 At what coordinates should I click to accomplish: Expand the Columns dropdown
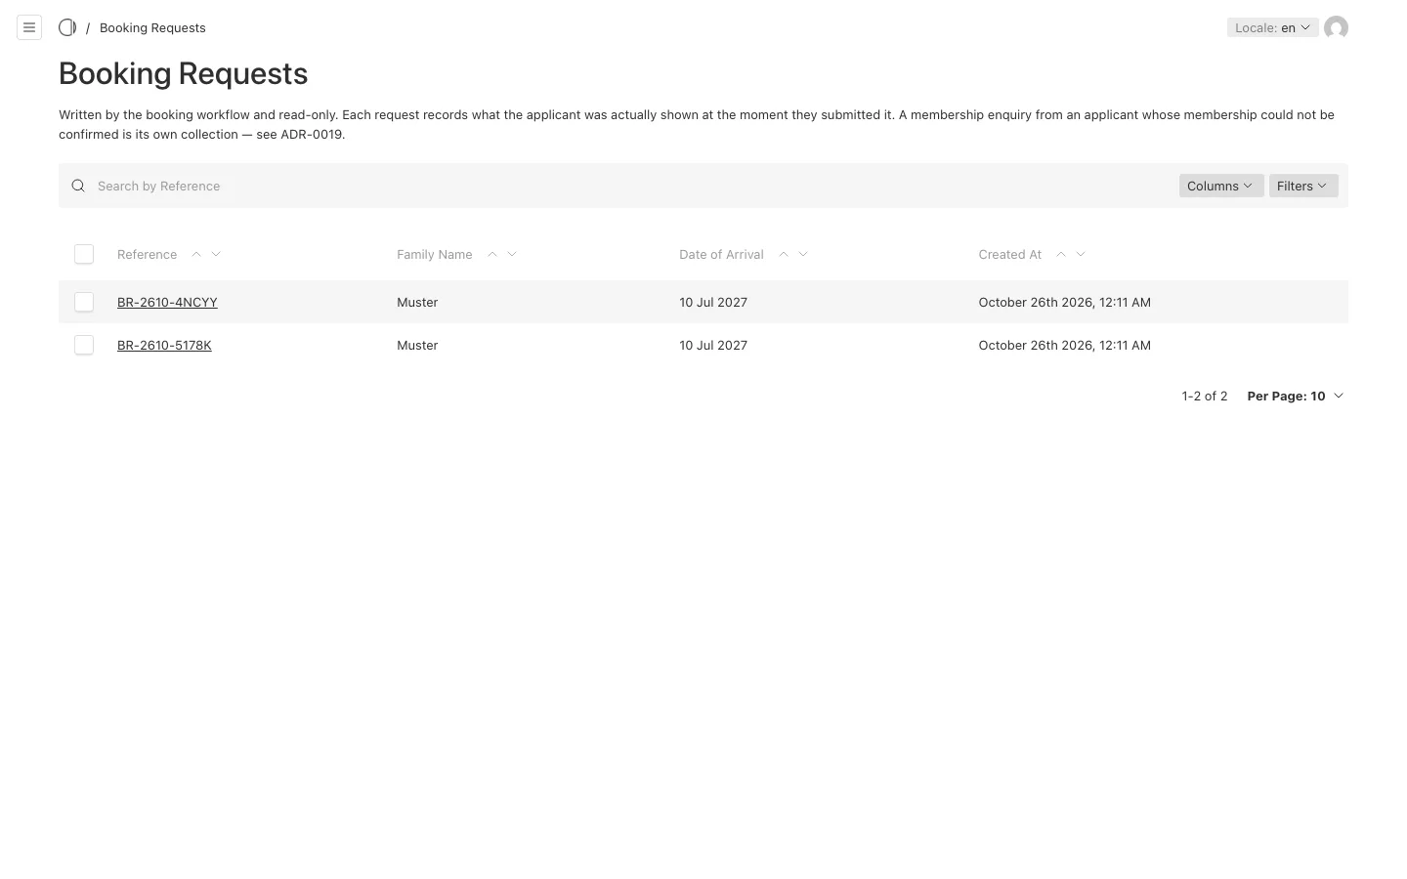1220,186
